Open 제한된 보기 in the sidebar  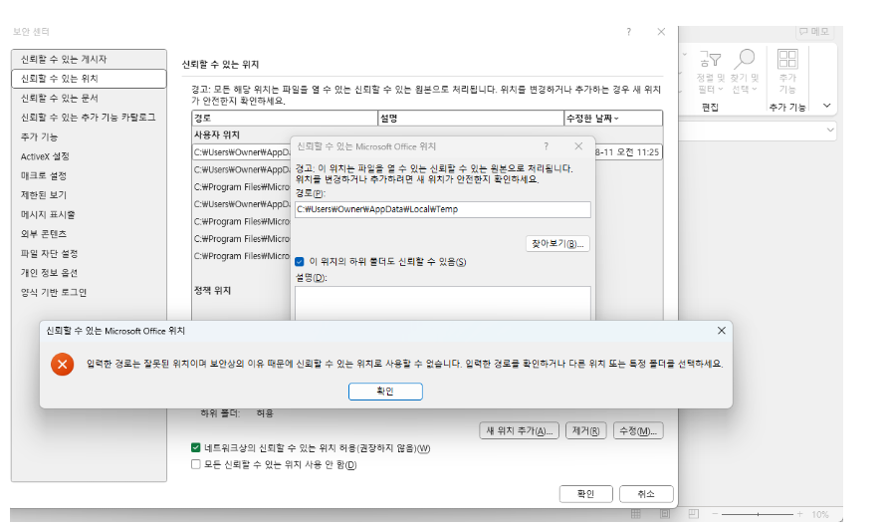click(89, 195)
